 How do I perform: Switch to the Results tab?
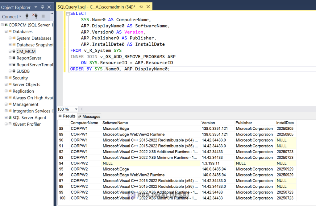67,116
